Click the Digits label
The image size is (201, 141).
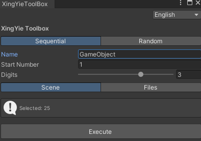tap(9, 75)
